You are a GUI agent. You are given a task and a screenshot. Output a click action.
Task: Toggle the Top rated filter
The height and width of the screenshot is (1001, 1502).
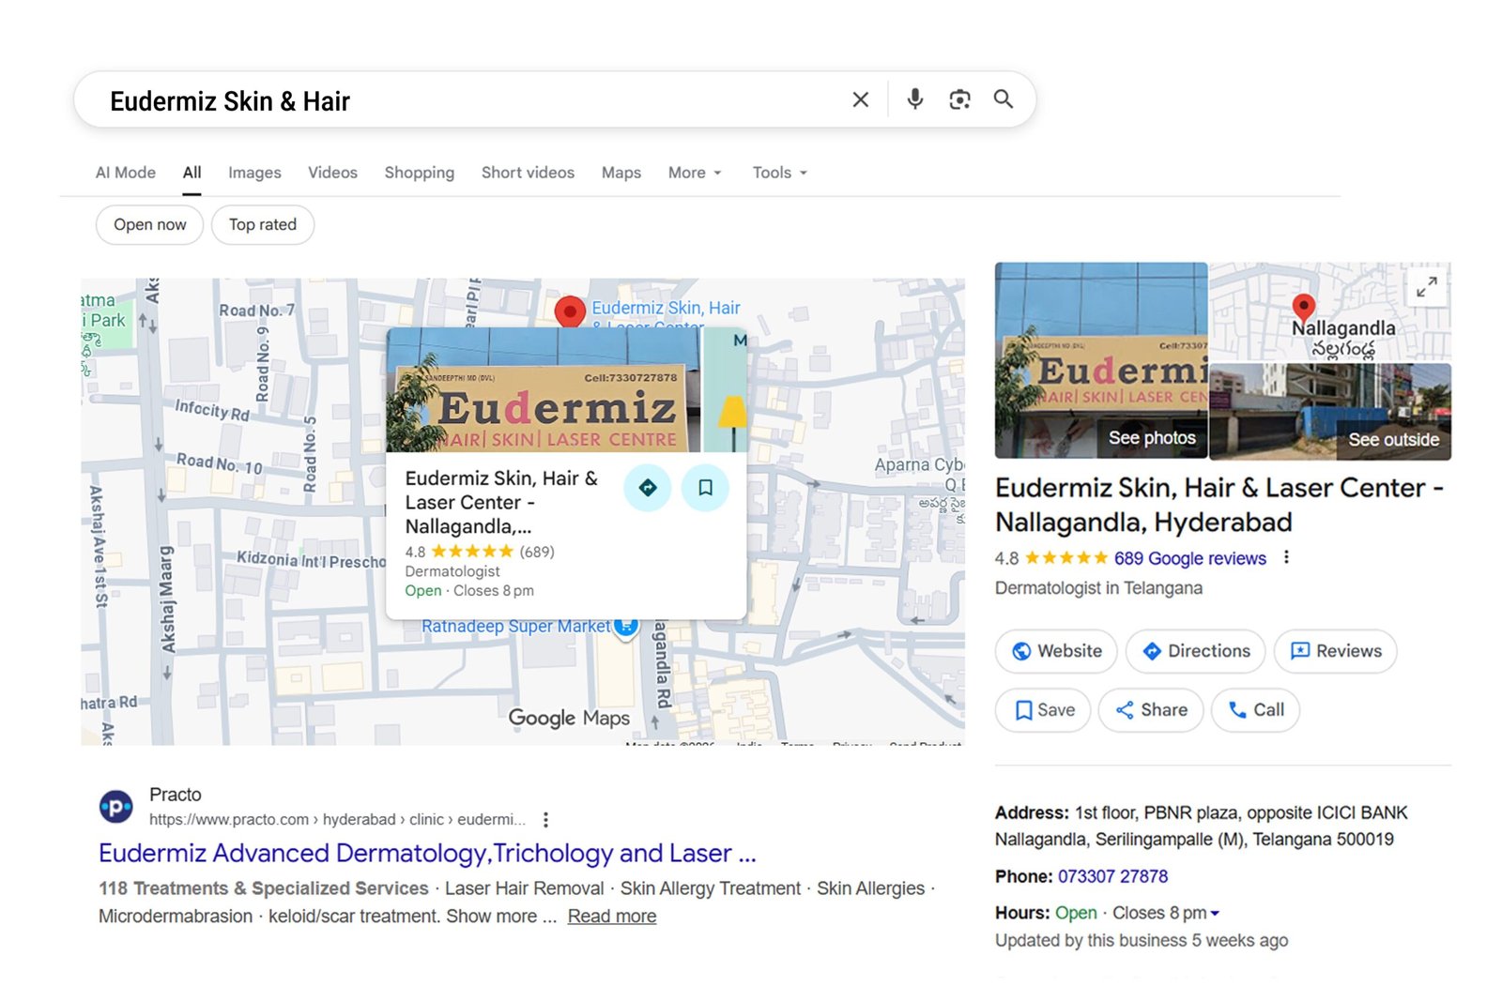point(262,224)
